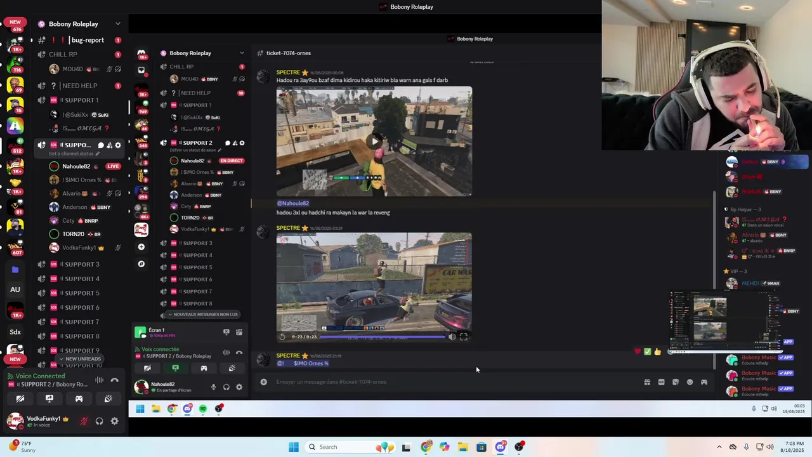This screenshot has width=812, height=457.
Task: Click the NEW badge atop server list
Action: (15, 22)
